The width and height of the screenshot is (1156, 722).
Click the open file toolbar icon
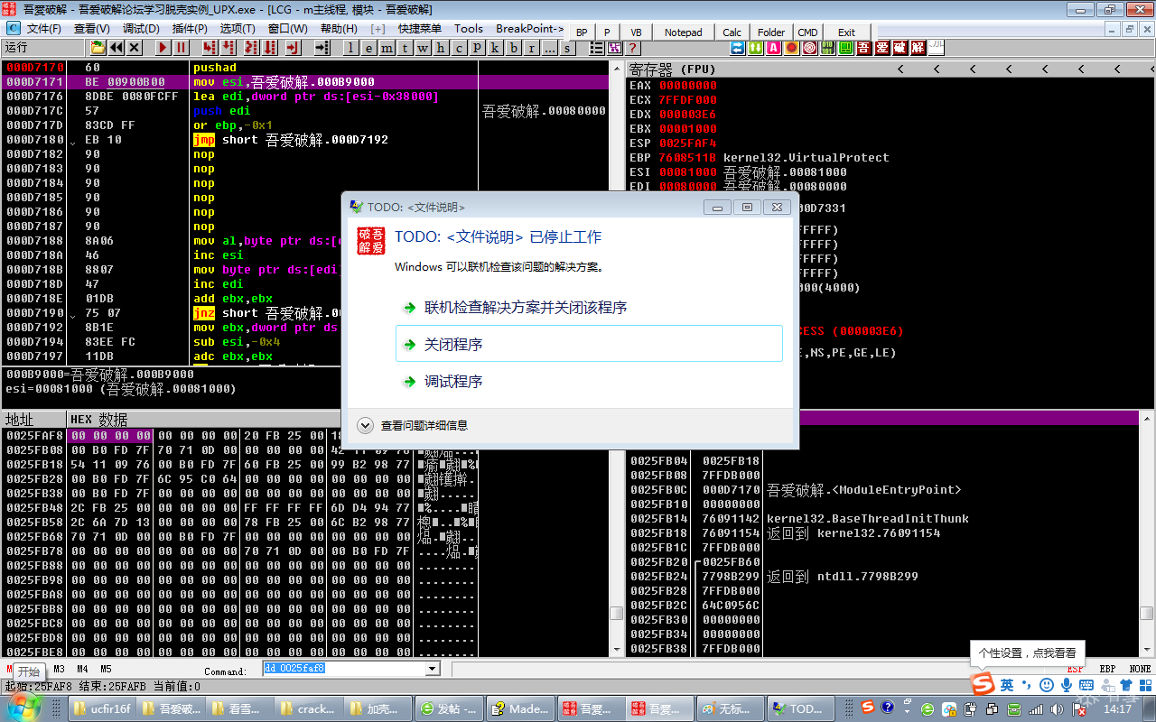pos(98,48)
